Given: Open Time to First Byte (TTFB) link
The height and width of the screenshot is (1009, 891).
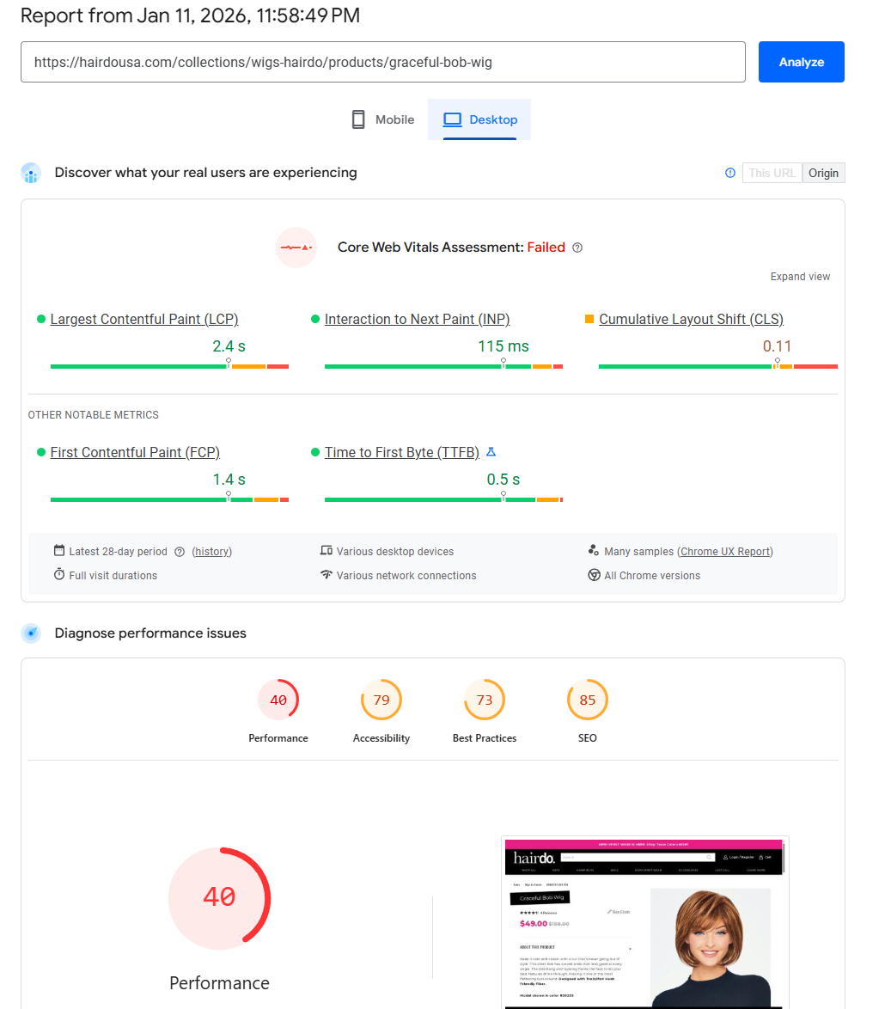Looking at the screenshot, I should coord(401,452).
